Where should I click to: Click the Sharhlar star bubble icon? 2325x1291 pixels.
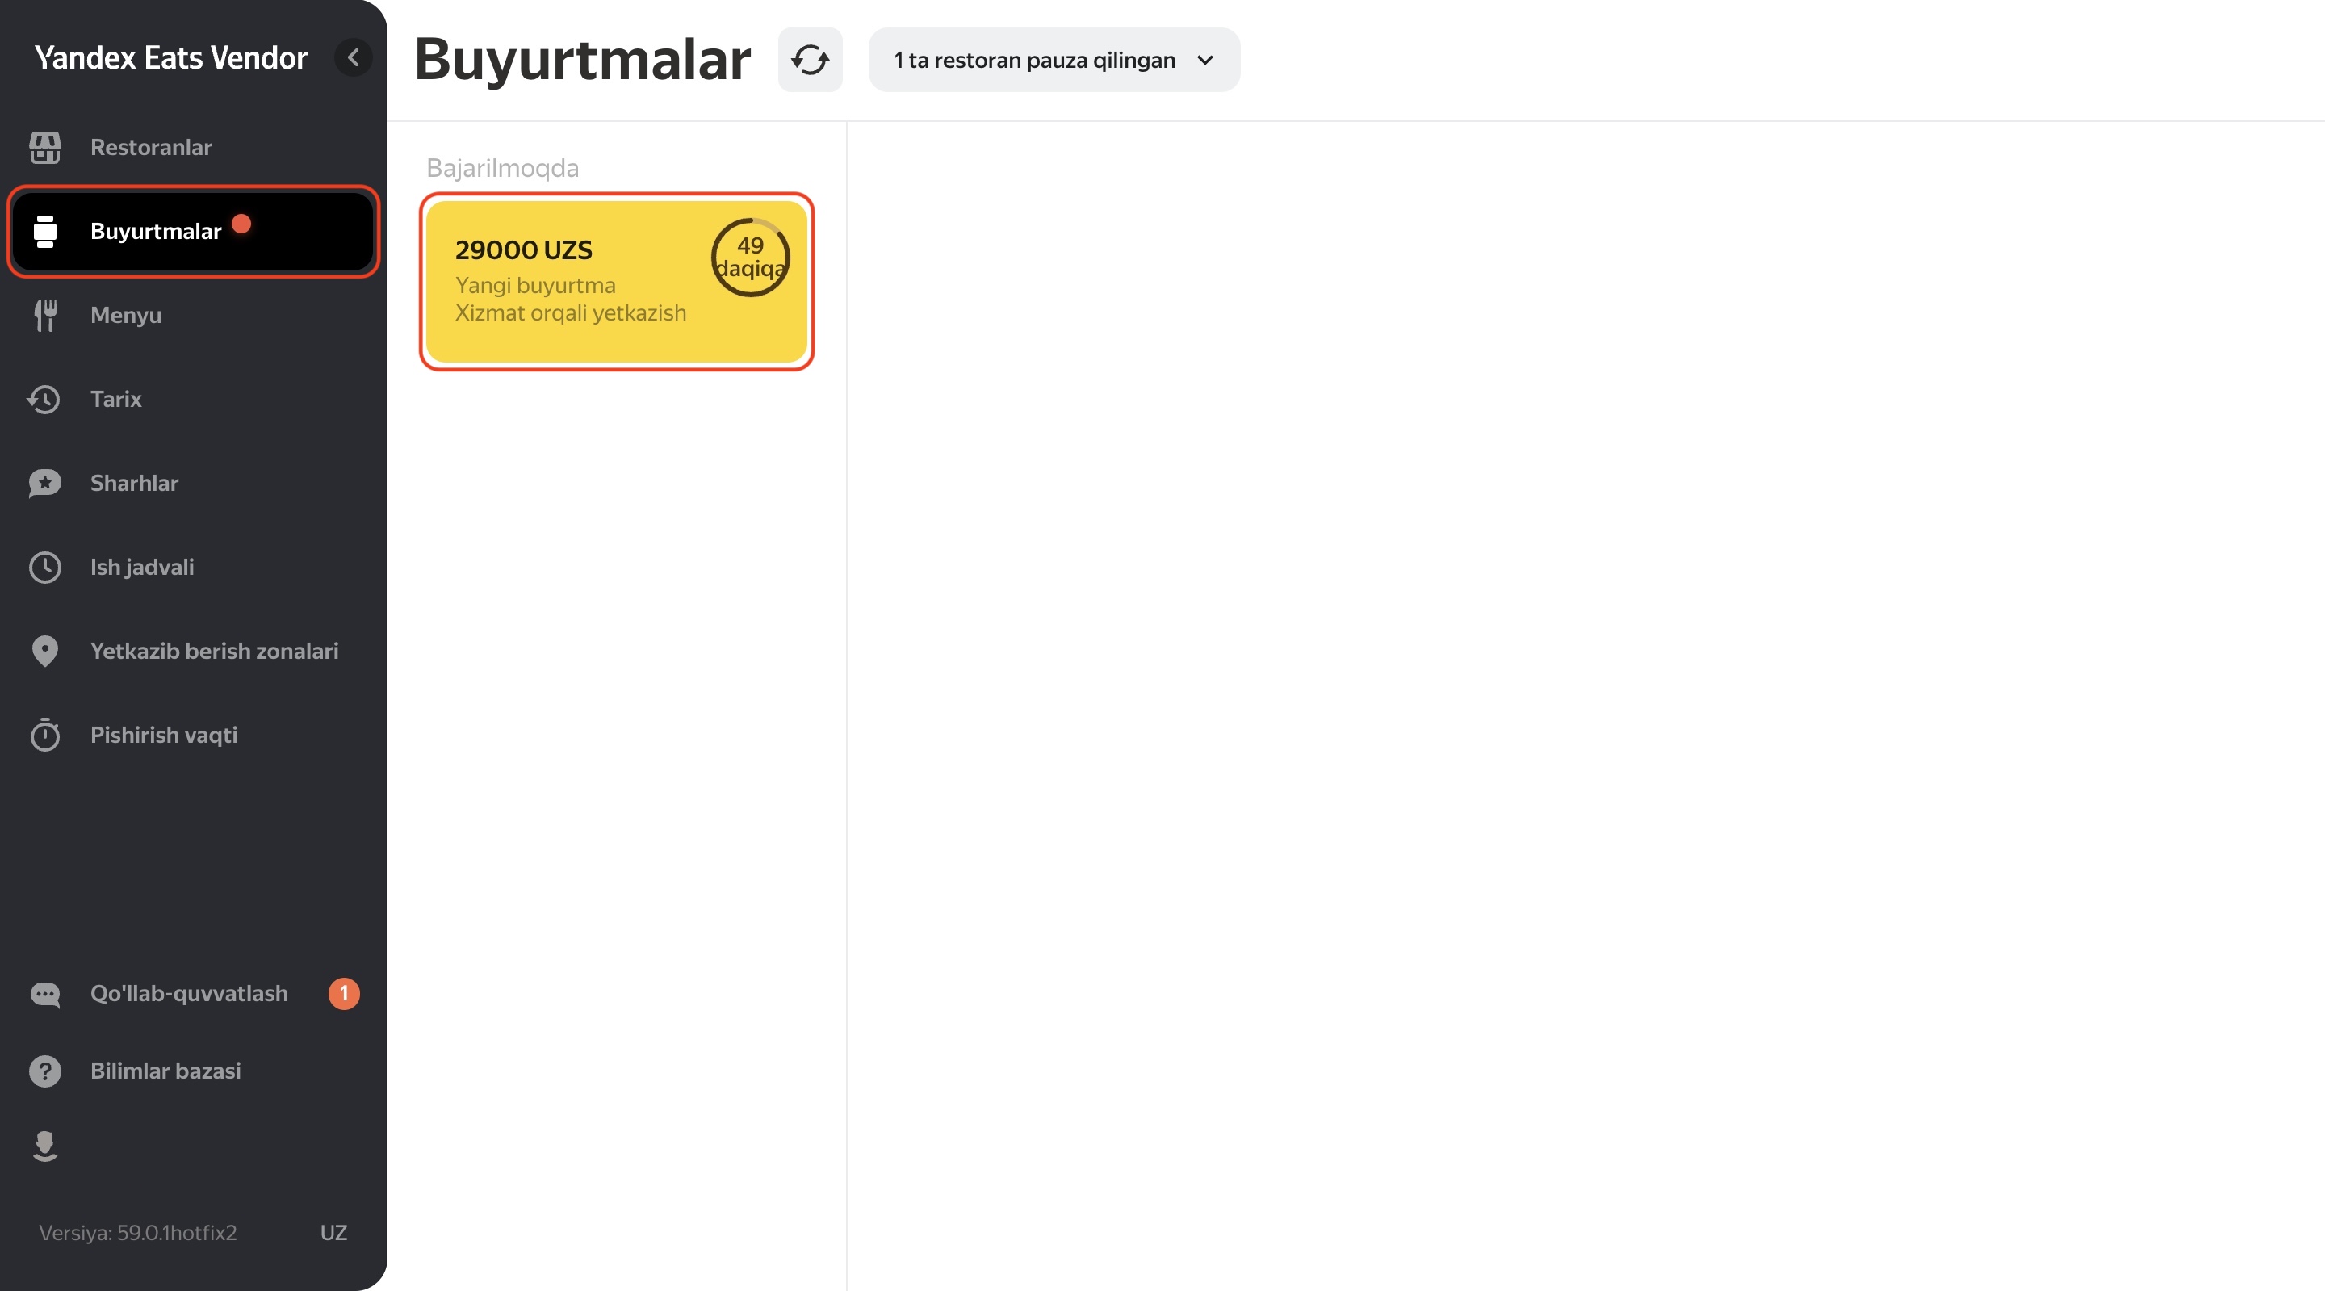point(45,483)
